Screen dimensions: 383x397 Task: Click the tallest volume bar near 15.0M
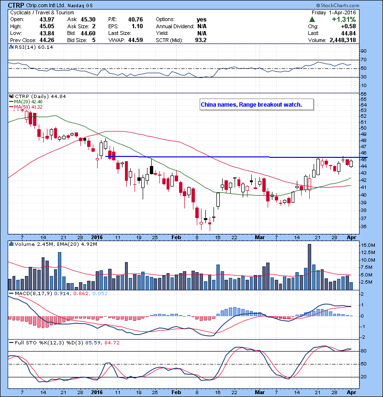(x=309, y=267)
